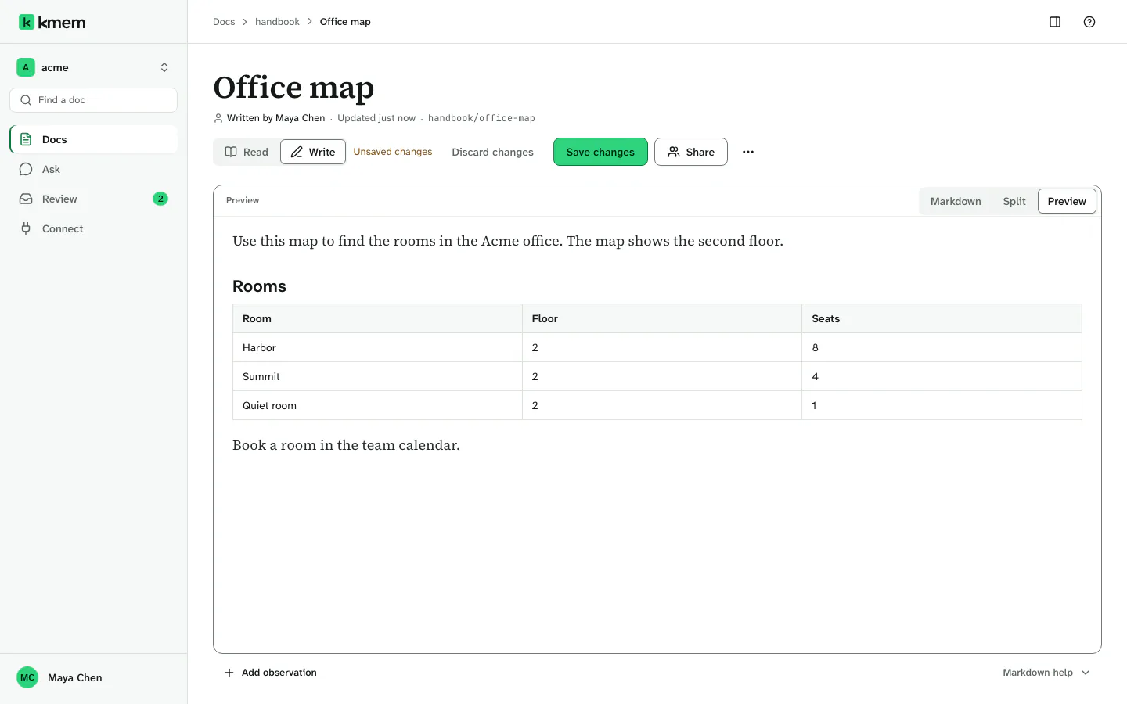Click the Office map page title
Image resolution: width=1127 pixels, height=704 pixels.
293,87
